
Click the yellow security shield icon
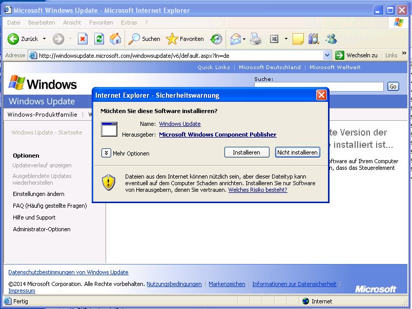point(109,183)
